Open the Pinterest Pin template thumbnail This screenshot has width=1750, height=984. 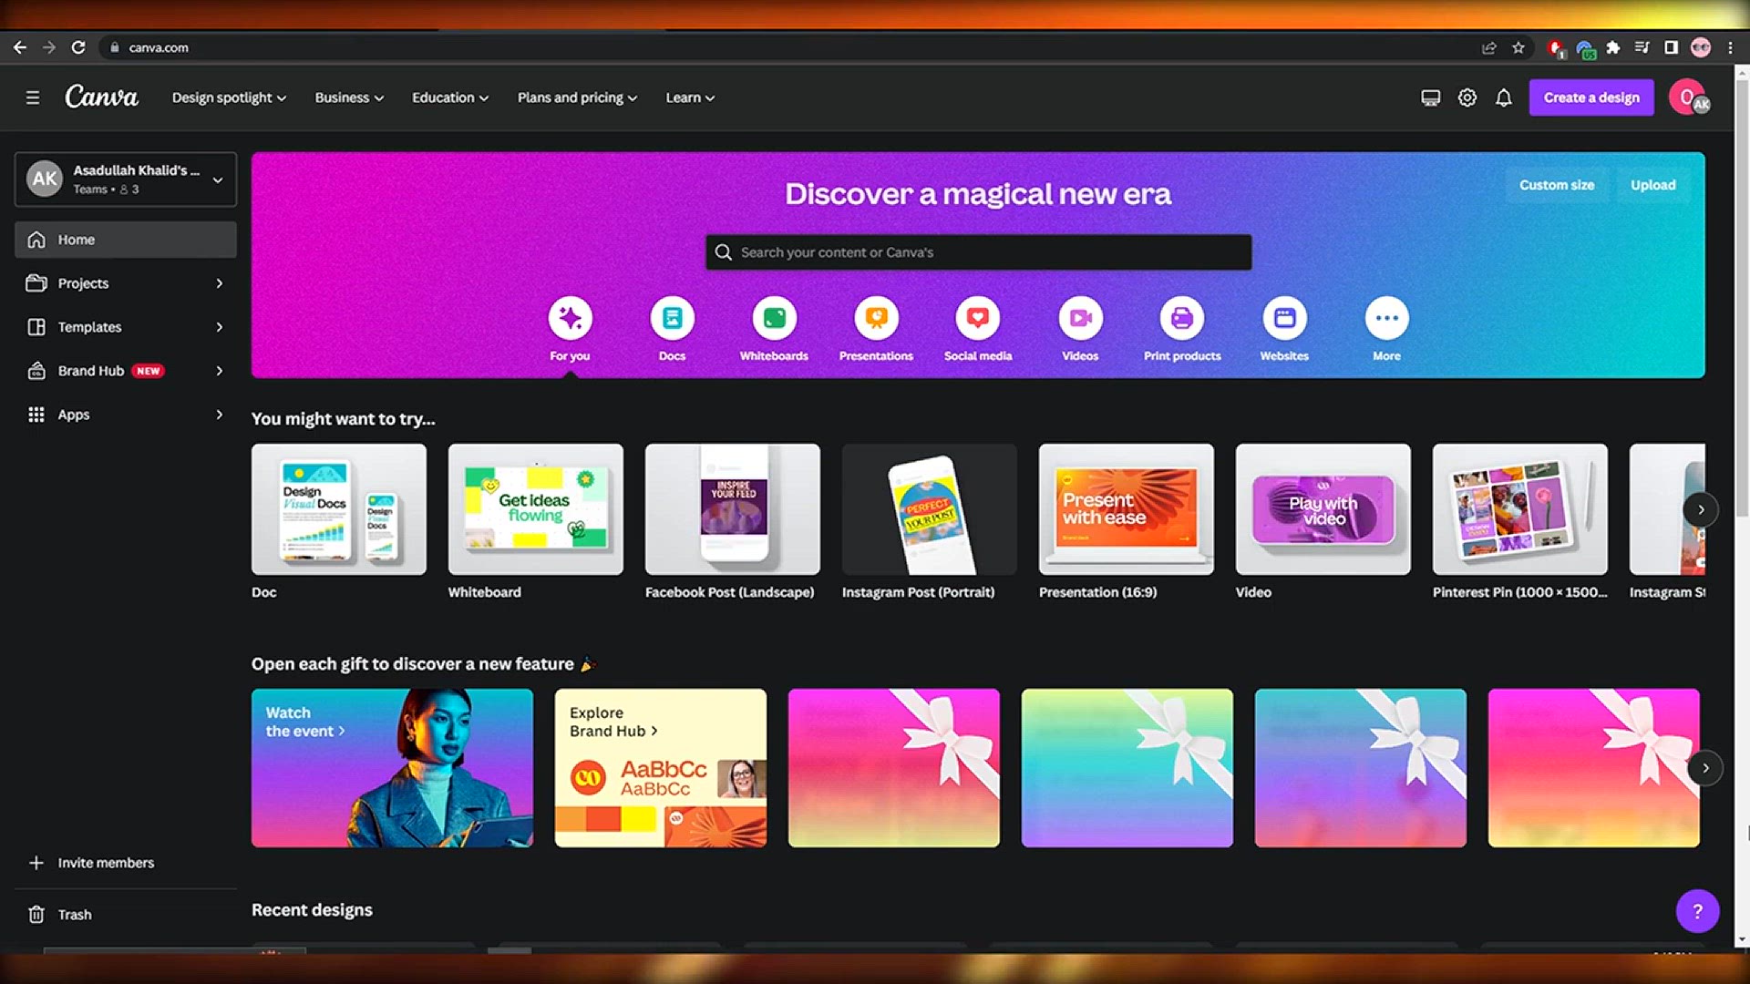[1520, 509]
